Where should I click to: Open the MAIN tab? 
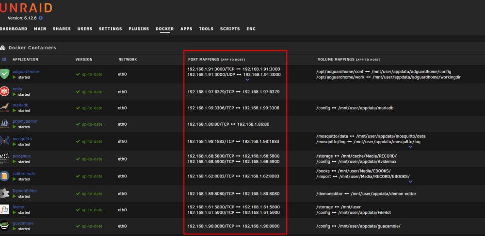40,29
